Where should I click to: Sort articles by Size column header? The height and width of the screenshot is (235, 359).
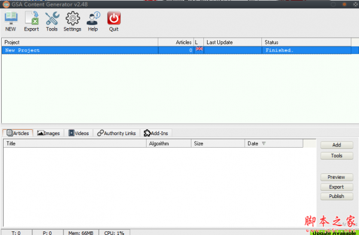click(218, 144)
